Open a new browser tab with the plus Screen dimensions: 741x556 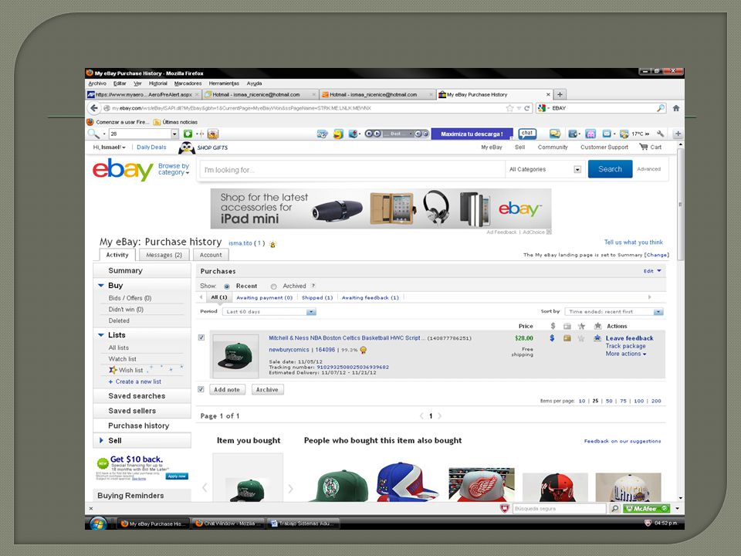(x=560, y=94)
